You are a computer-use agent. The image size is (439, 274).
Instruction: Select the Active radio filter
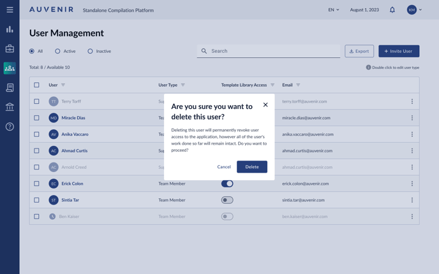[57, 51]
